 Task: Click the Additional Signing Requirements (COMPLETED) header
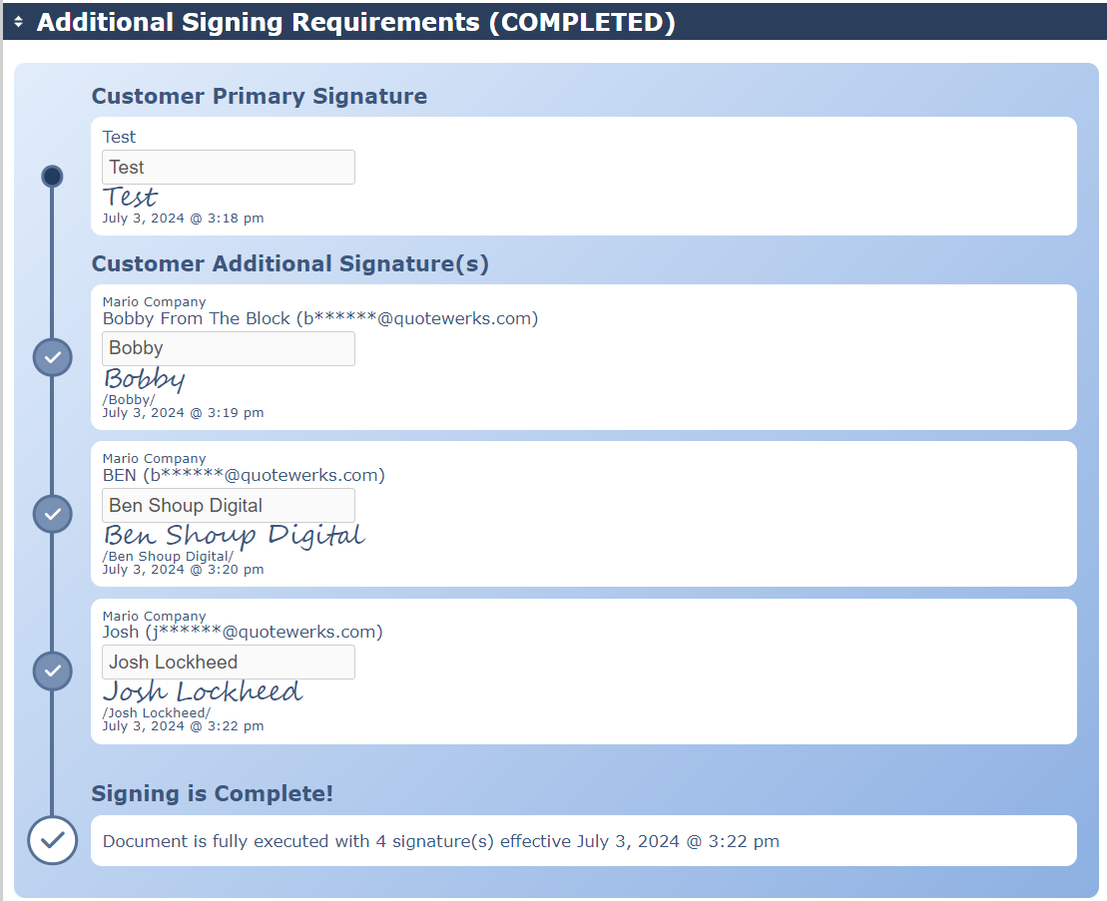[x=355, y=22]
